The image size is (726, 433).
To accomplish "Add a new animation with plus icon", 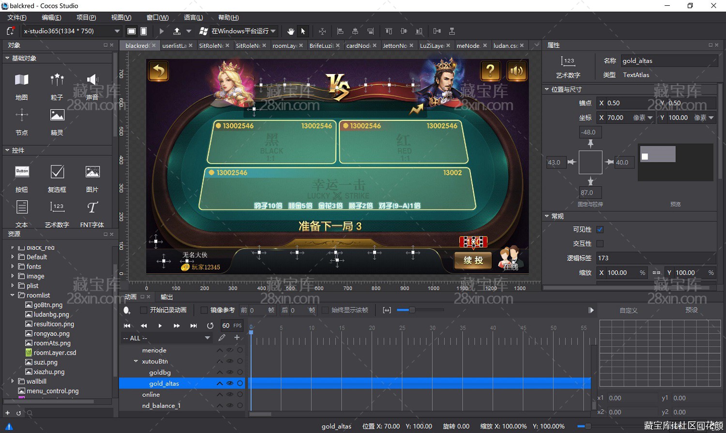I will (237, 337).
